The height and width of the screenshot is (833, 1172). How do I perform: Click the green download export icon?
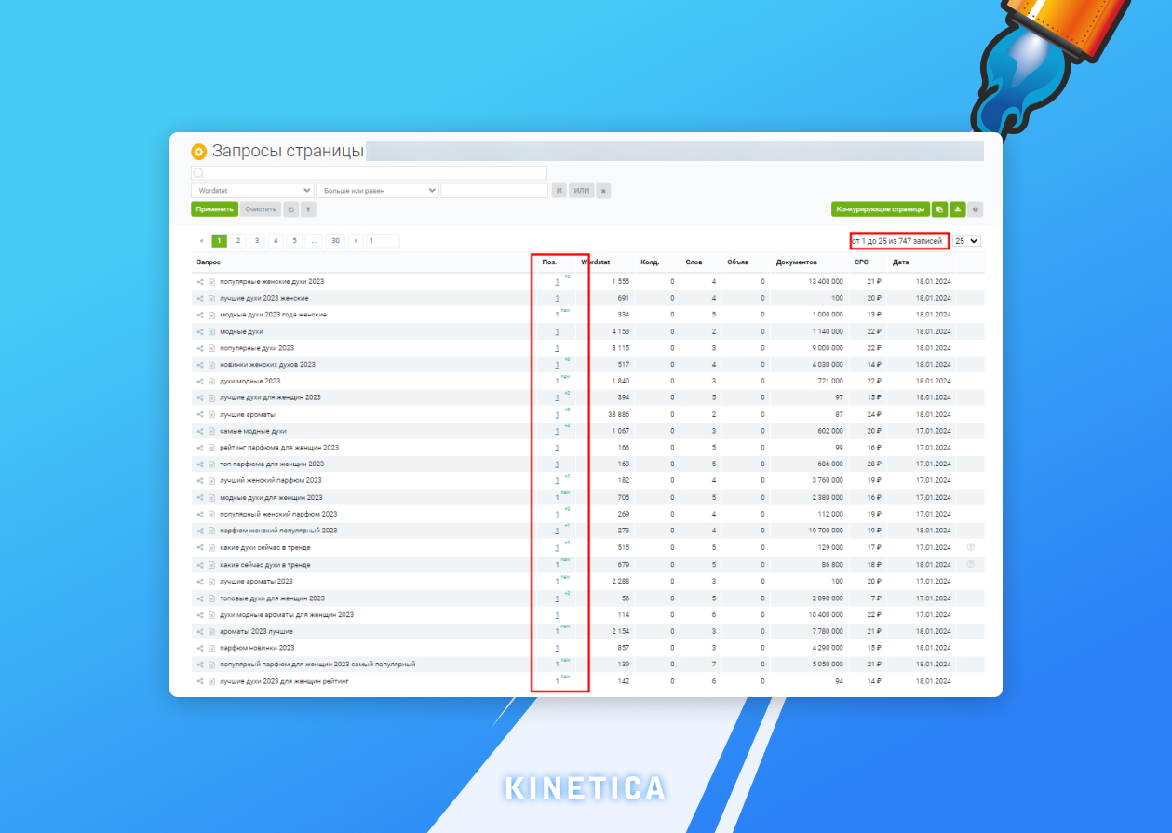[x=957, y=209]
